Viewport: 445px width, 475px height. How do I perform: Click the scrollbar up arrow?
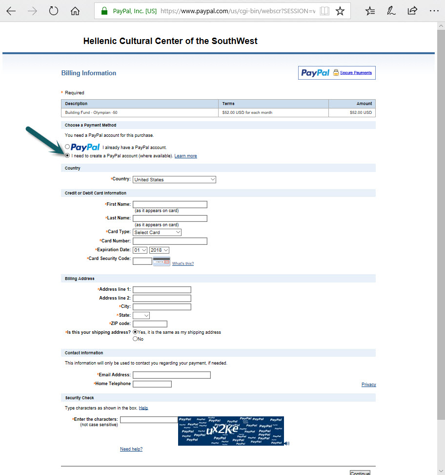[441, 26]
